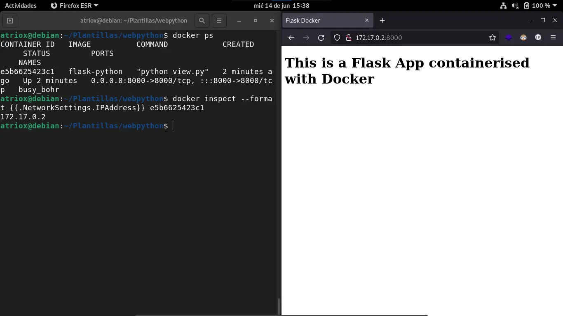The width and height of the screenshot is (563, 316).
Task: Click the terminal search magnifier icon
Action: (202, 21)
